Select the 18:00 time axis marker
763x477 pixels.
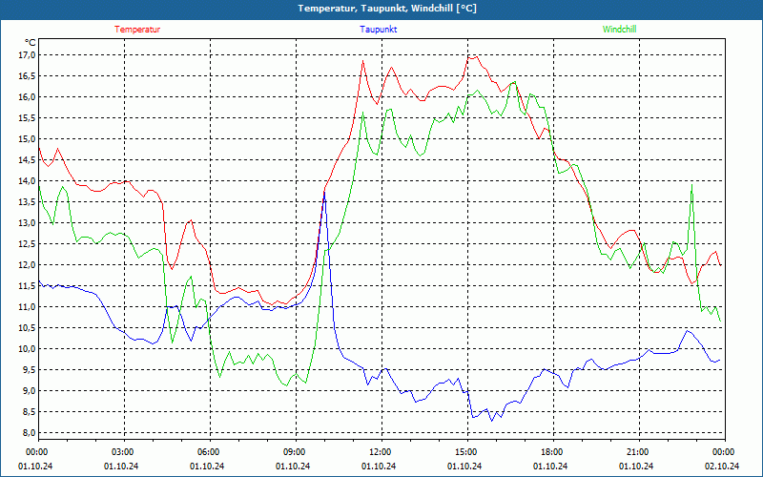(x=551, y=452)
